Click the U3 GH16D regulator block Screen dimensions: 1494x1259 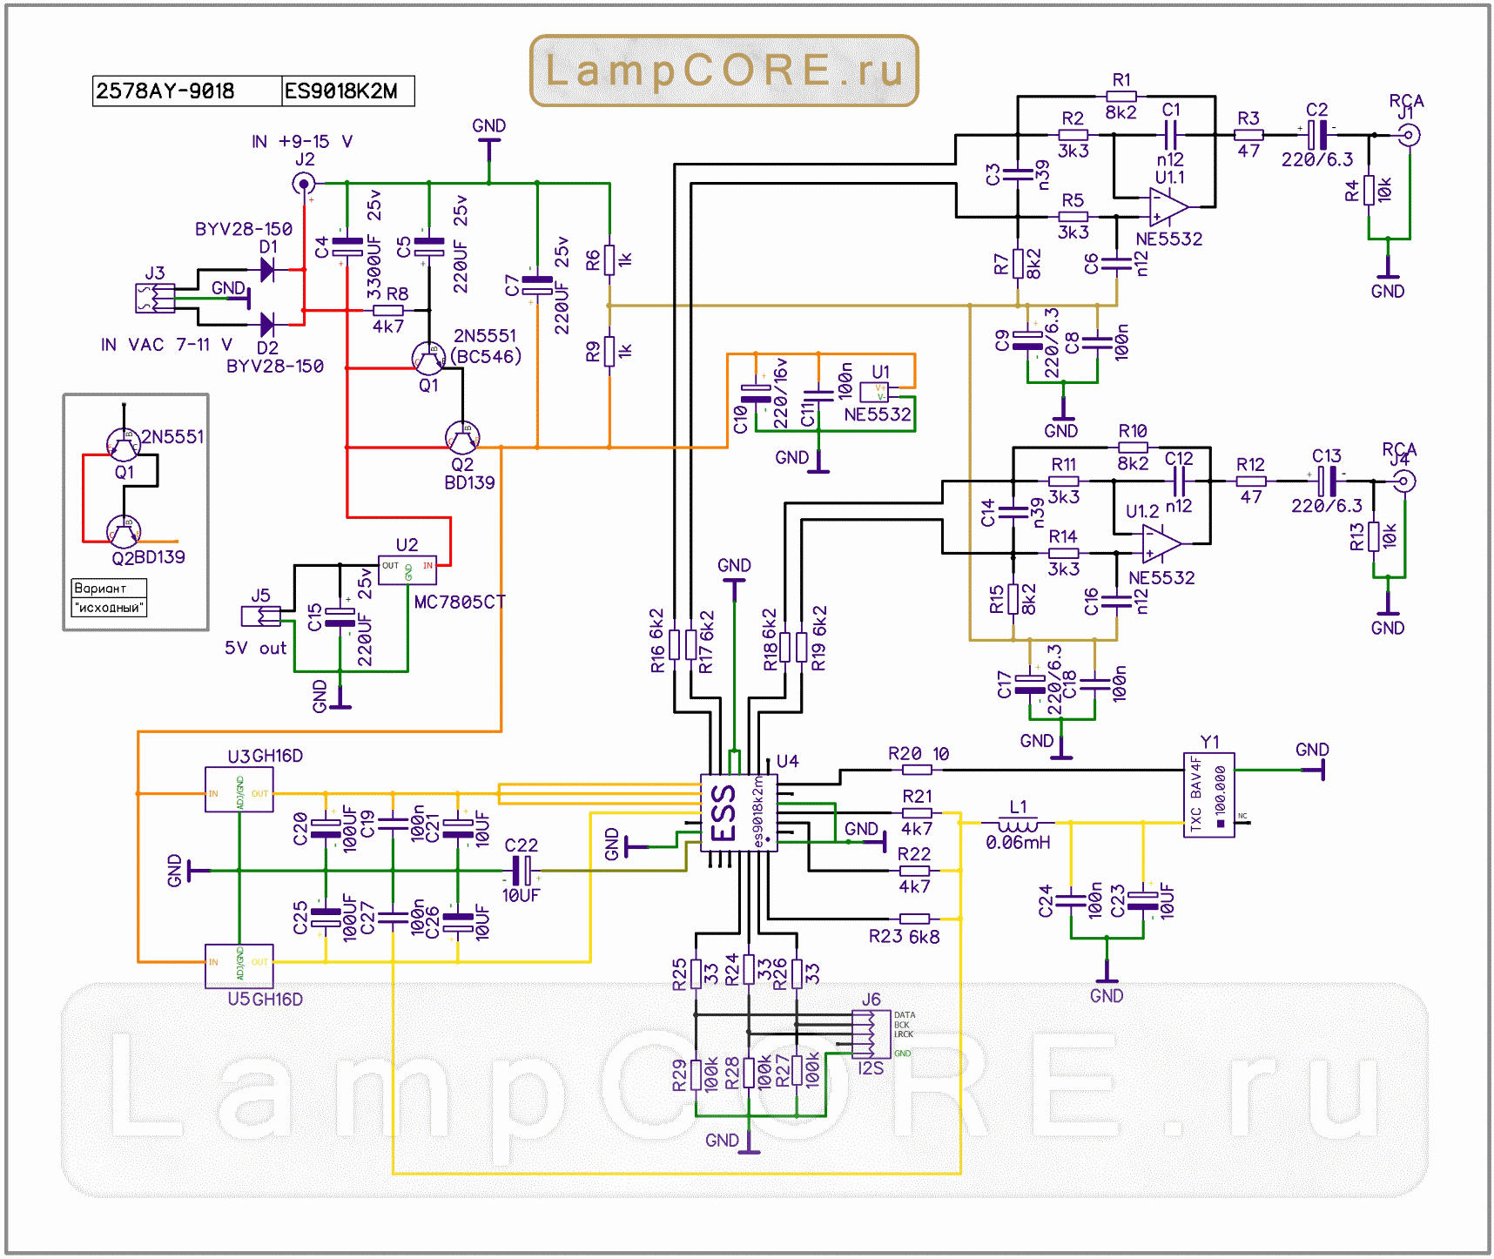point(239,790)
